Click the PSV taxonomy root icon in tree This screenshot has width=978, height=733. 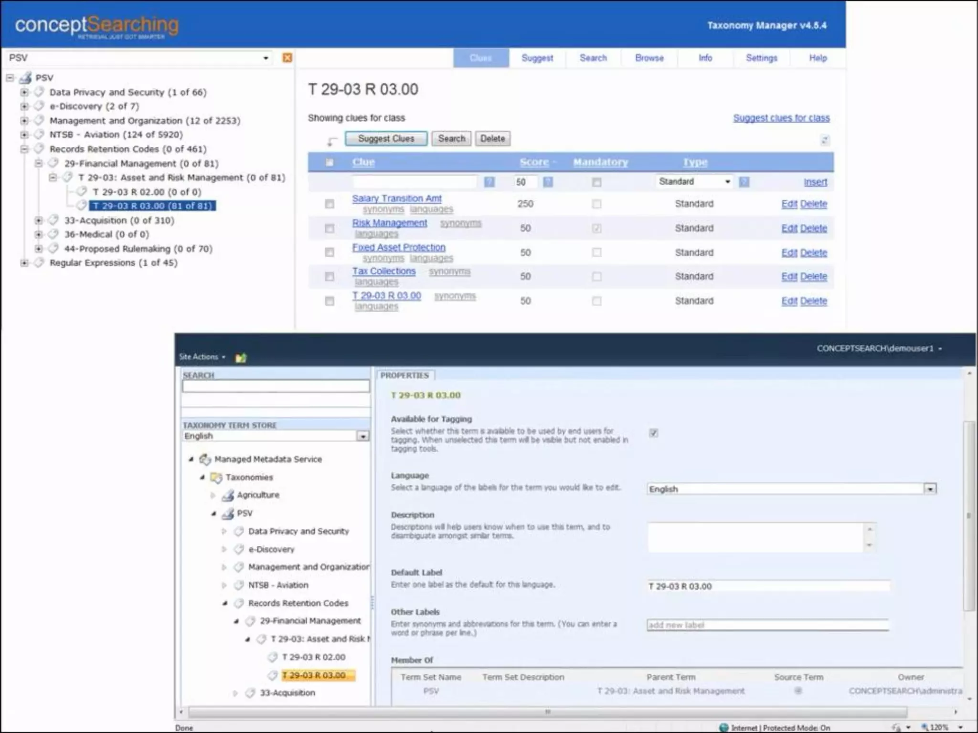[x=26, y=78]
